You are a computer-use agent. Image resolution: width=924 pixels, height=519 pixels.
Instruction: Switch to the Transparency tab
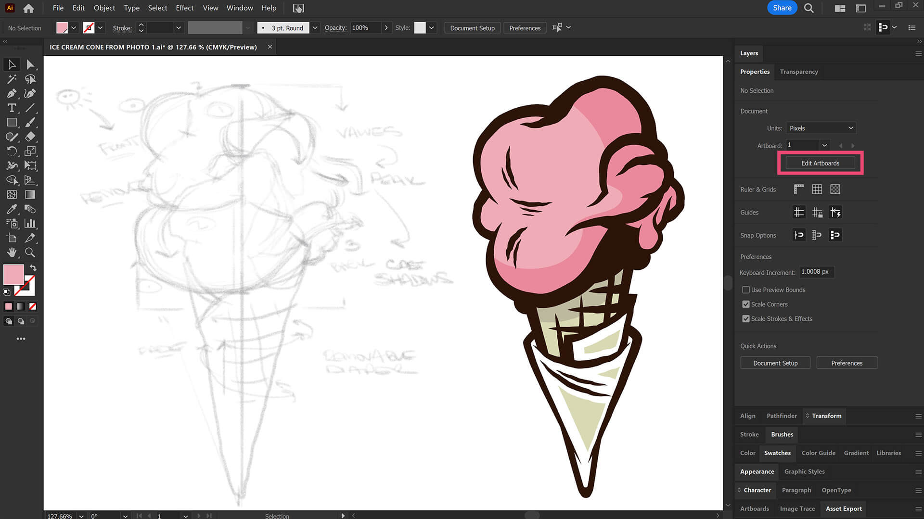[x=799, y=72]
